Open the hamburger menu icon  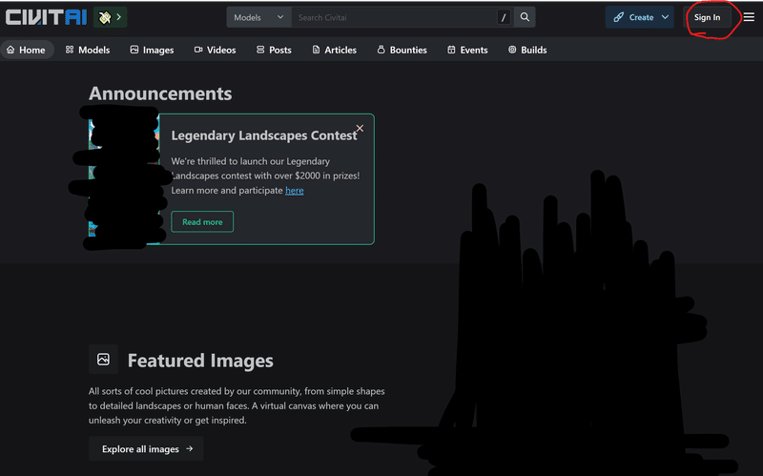click(x=749, y=17)
